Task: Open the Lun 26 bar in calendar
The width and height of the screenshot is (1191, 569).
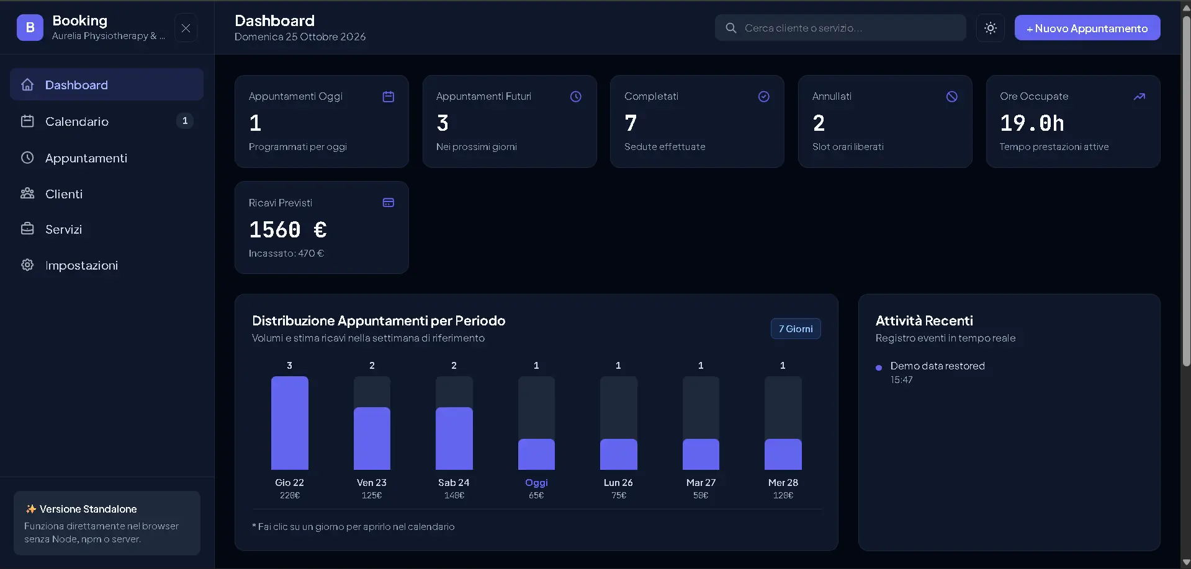Action: click(x=619, y=423)
